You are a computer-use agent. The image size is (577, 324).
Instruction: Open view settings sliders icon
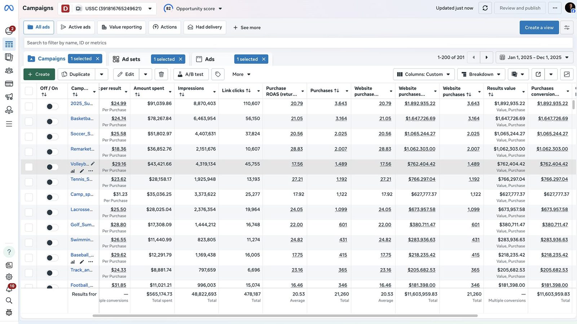[x=567, y=27]
